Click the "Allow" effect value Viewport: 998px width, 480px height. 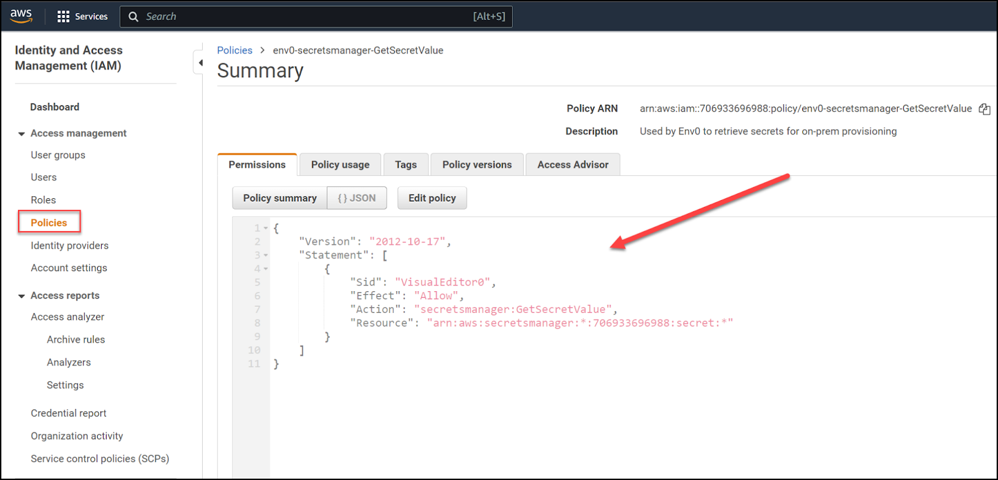436,296
